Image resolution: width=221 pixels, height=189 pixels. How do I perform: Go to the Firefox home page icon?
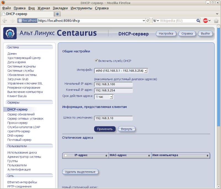click(x=216, y=21)
